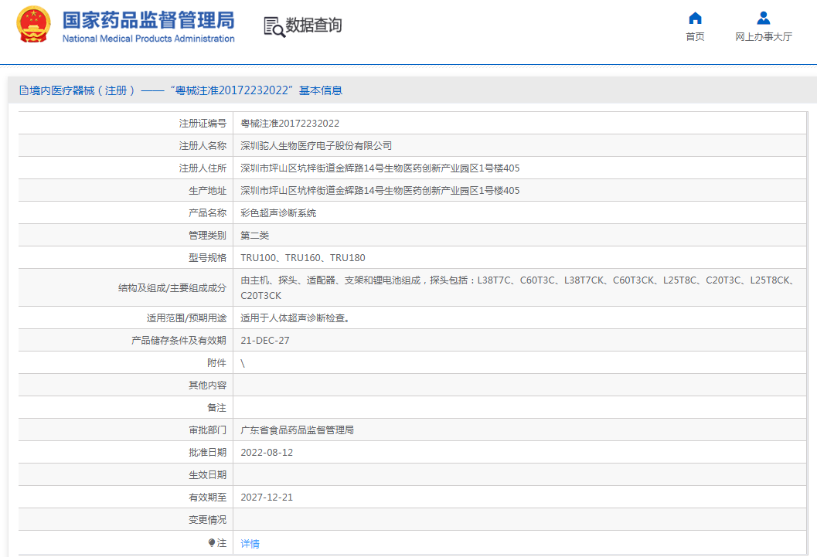817x557 pixels.
Task: Click the backslash value in 附件 row
Action: [x=243, y=363]
